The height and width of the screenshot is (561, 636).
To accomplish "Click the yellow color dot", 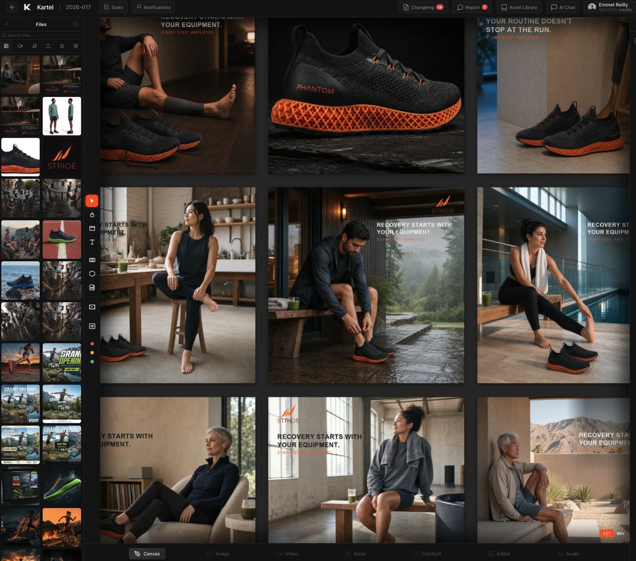I will (92, 352).
